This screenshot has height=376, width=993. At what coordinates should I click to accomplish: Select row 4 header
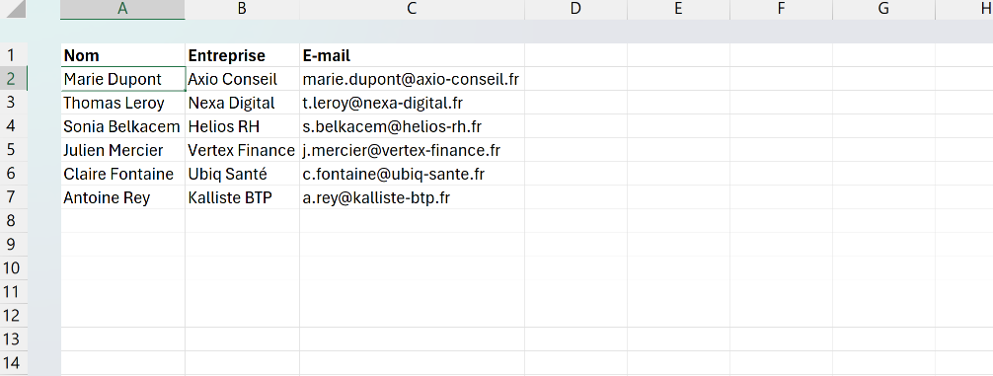point(14,126)
